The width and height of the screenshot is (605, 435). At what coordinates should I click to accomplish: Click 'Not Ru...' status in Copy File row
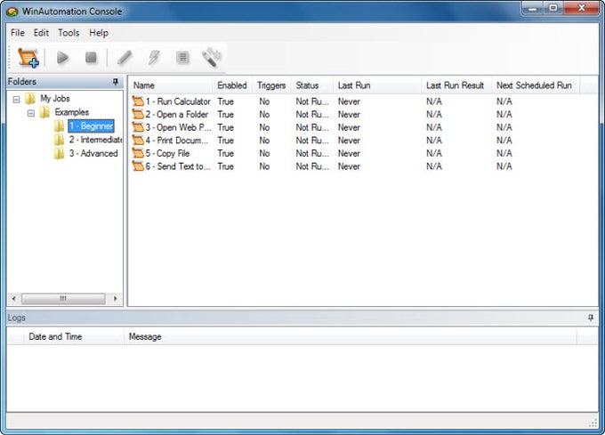pos(312,153)
